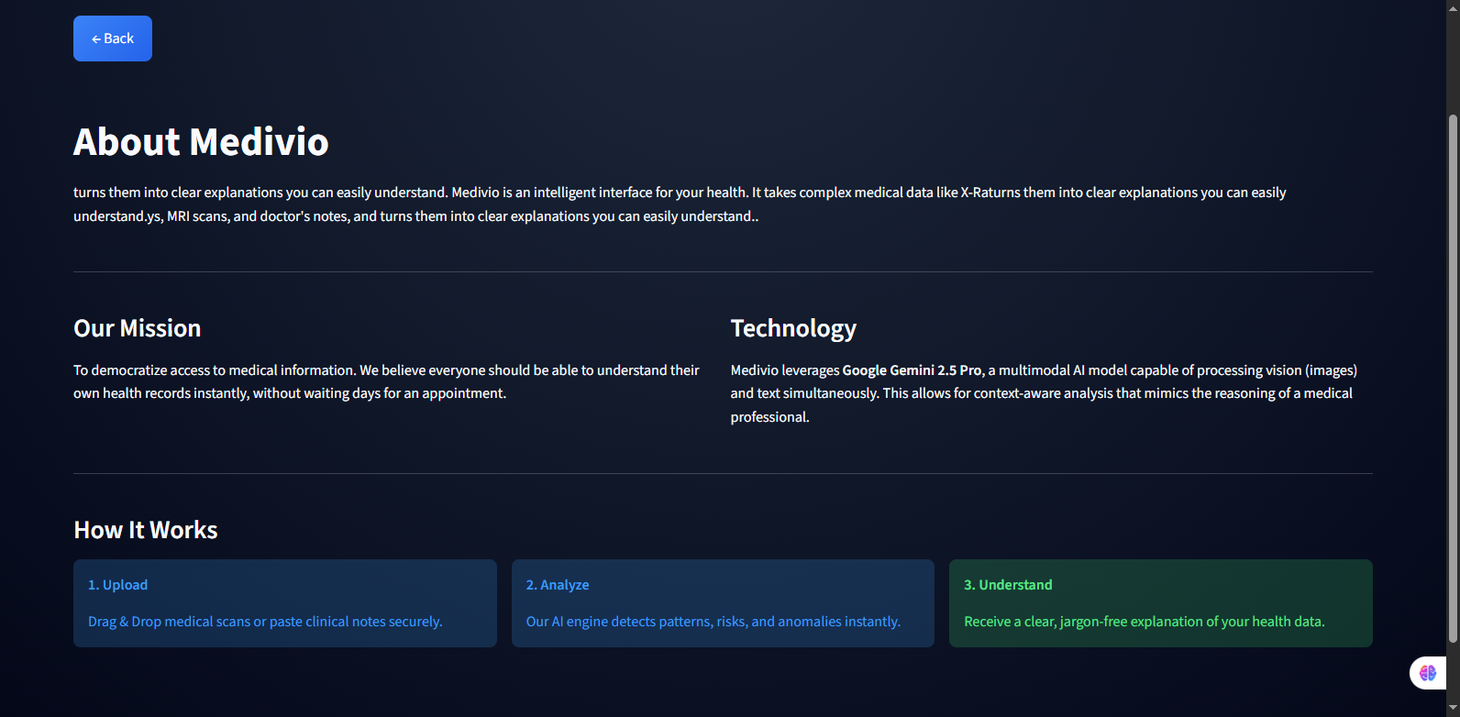Select the '3. Understand' step card
Image resolution: width=1460 pixels, height=717 pixels.
(1161, 603)
